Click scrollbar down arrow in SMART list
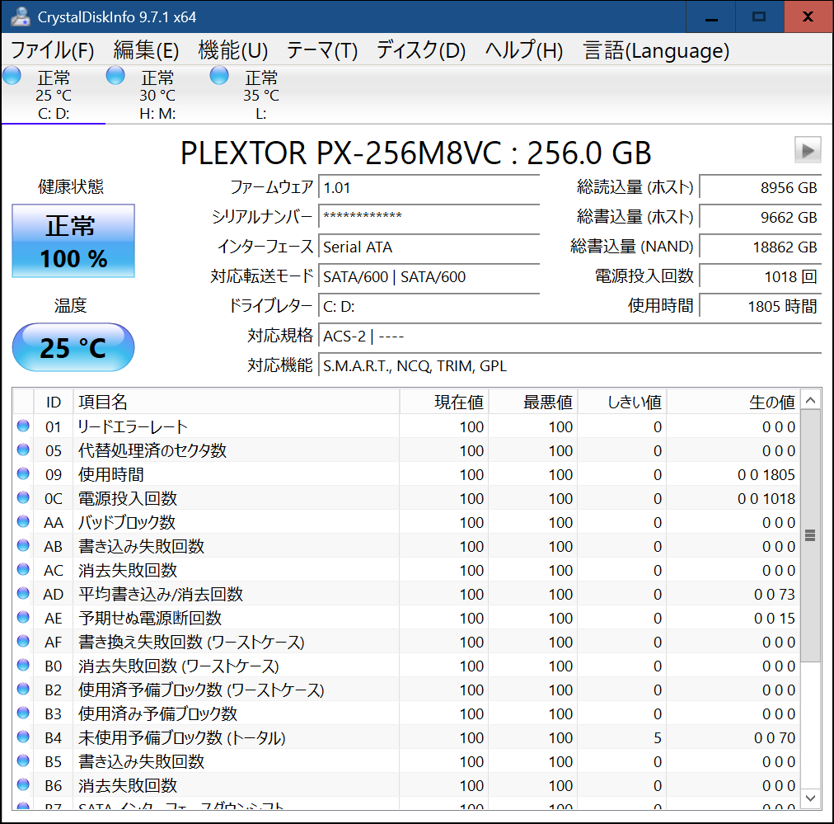The height and width of the screenshot is (824, 834). [811, 798]
